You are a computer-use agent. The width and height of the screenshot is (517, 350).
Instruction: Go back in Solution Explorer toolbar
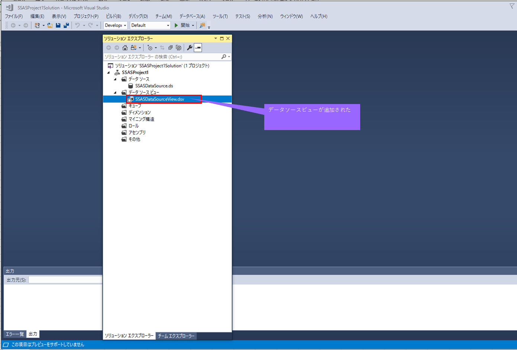click(x=109, y=48)
